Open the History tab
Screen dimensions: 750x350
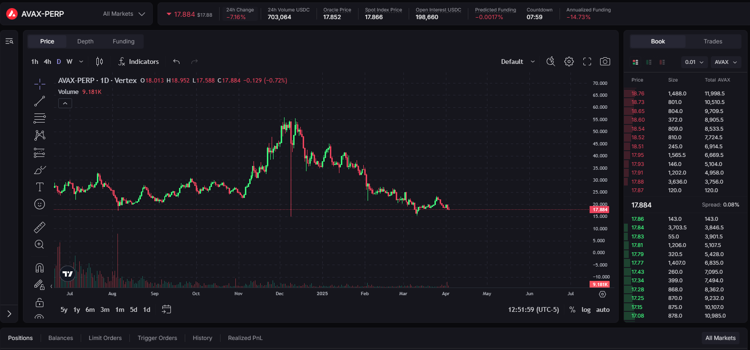(202, 338)
